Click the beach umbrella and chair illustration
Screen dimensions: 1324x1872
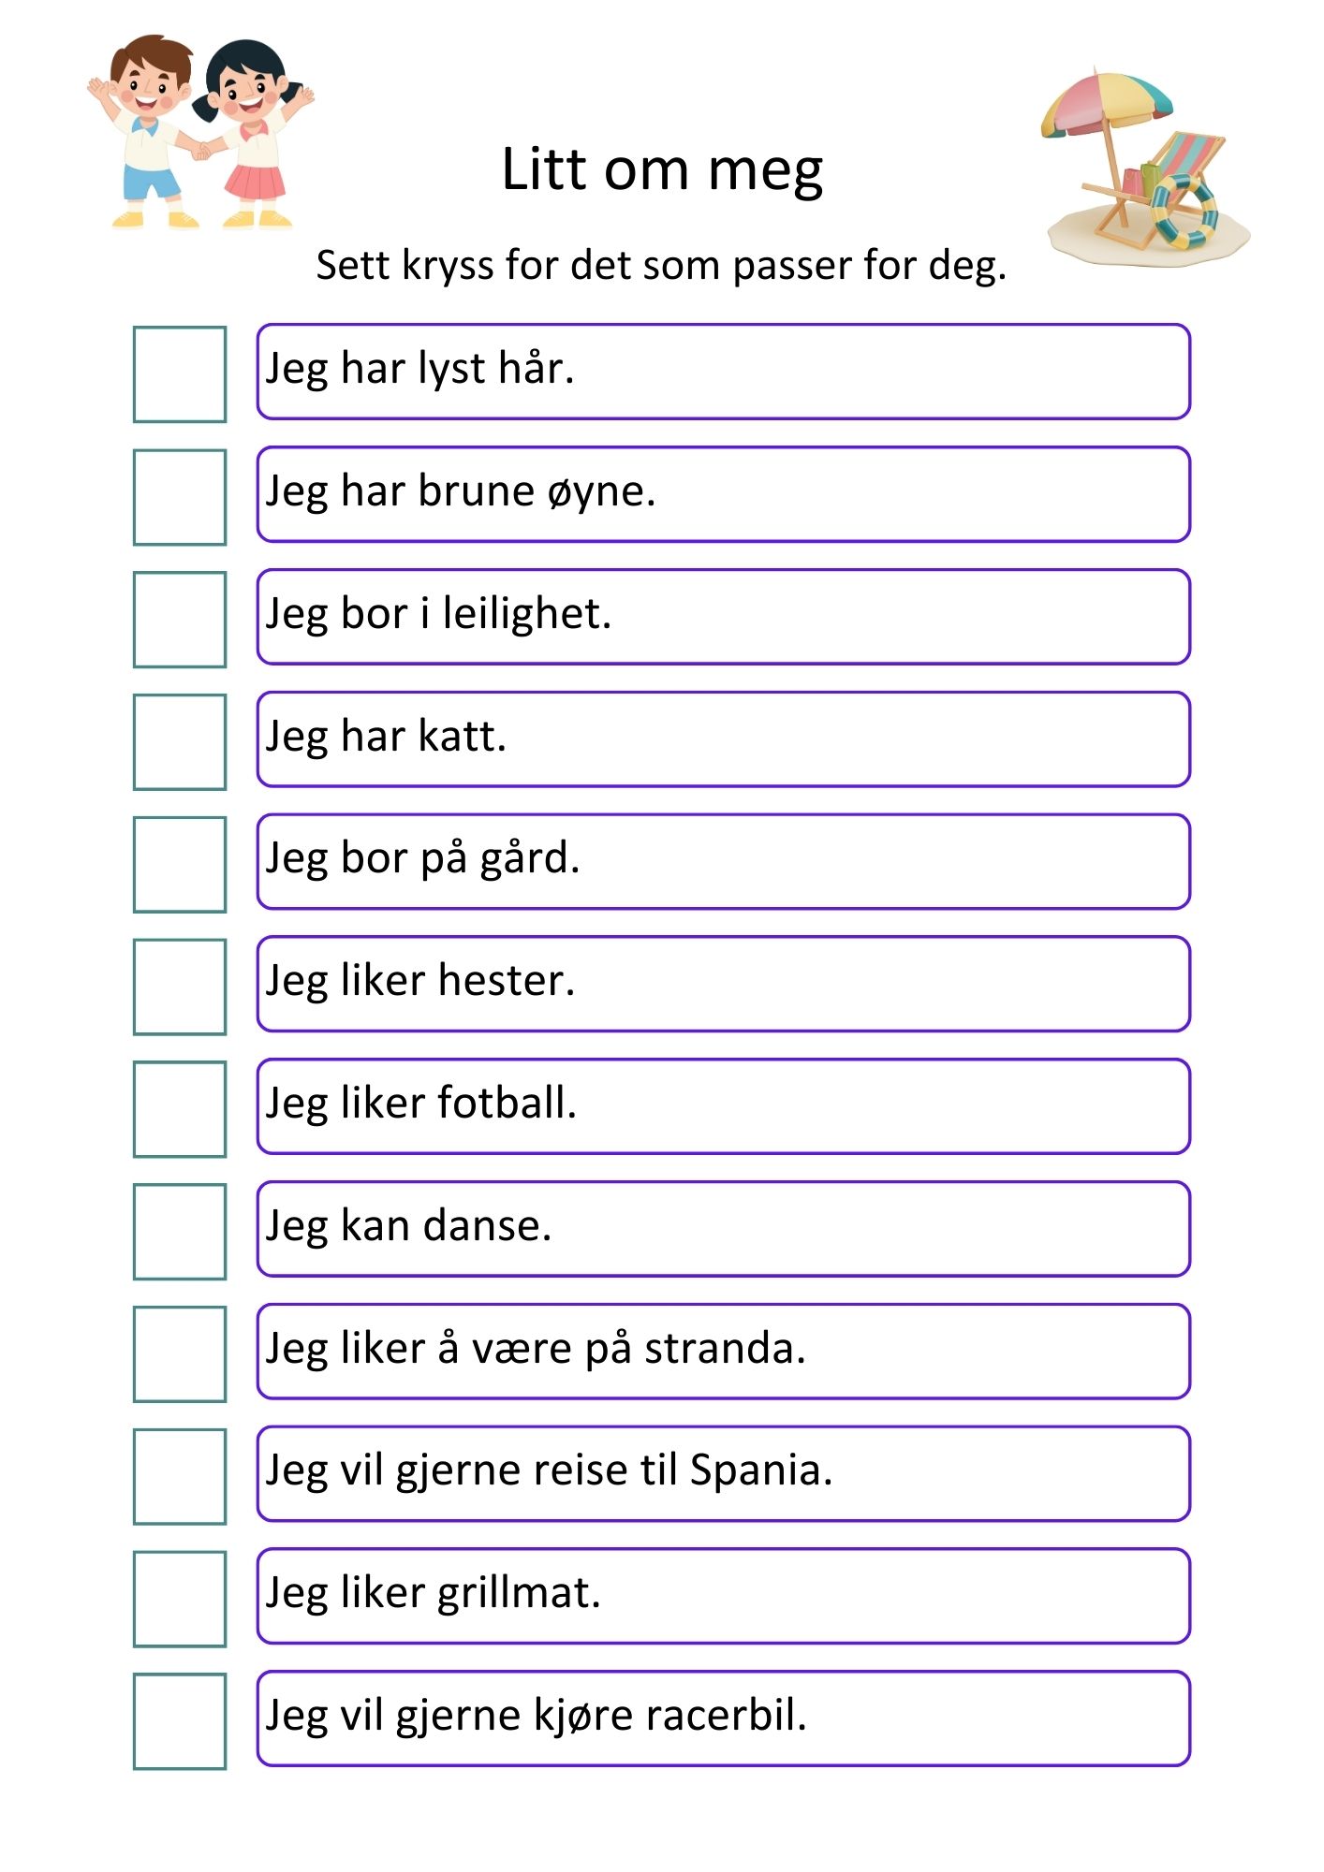(1146, 168)
